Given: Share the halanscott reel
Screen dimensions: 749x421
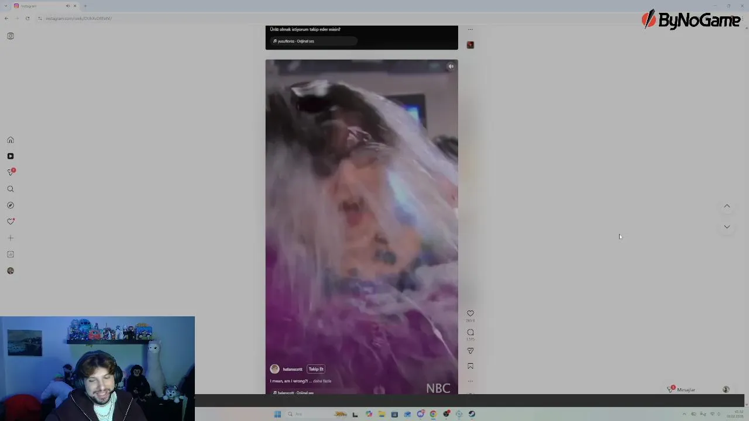Looking at the screenshot, I should coord(470,351).
